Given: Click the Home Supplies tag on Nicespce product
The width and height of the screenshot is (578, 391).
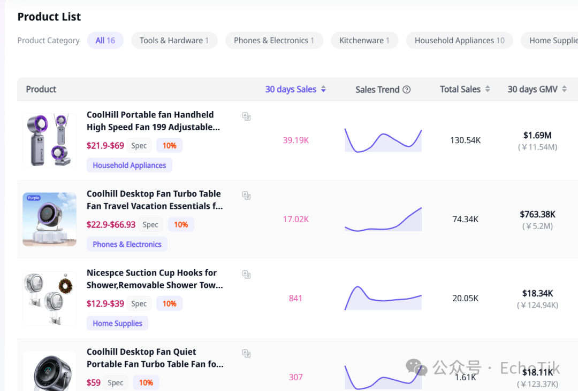Looking at the screenshot, I should [x=117, y=323].
